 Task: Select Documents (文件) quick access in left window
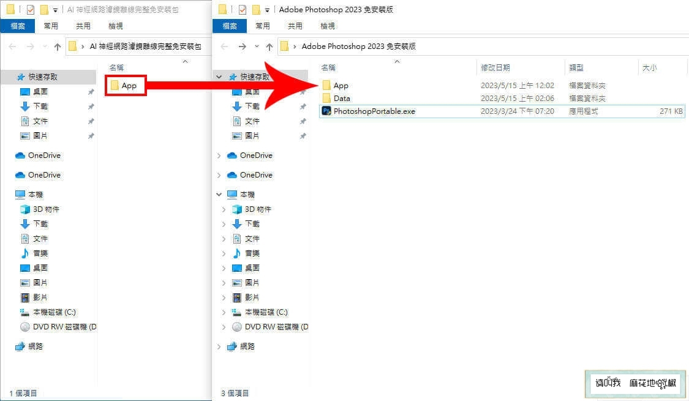point(34,121)
